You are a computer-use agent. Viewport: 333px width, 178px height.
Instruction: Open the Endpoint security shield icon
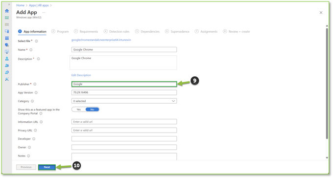pos(7,45)
